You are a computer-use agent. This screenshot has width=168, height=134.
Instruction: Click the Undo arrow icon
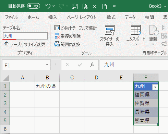[48, 6]
